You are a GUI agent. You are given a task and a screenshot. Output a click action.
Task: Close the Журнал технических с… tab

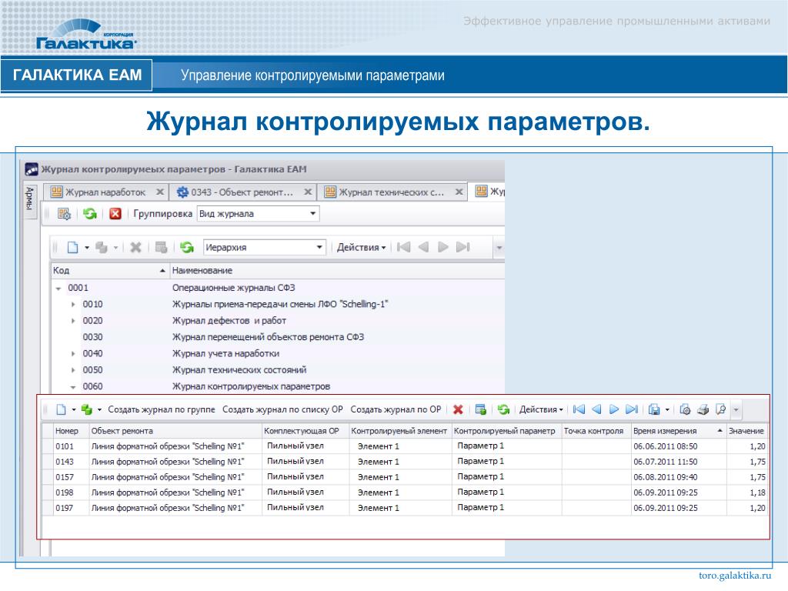tap(459, 192)
